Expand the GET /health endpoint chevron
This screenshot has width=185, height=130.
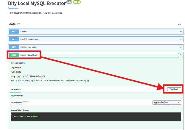pos(181,39)
